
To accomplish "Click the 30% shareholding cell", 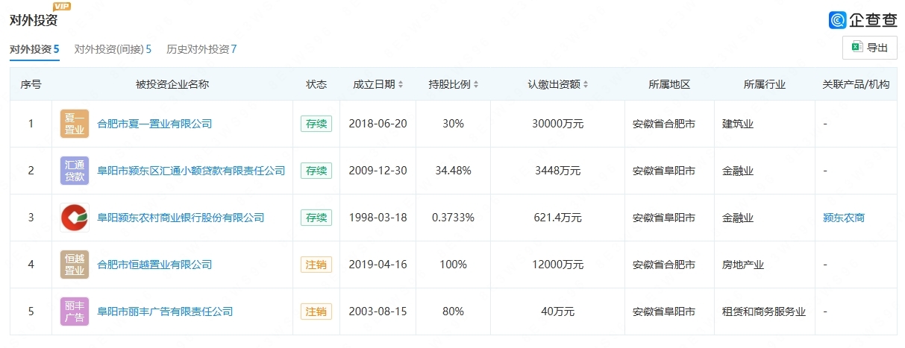I will point(454,124).
